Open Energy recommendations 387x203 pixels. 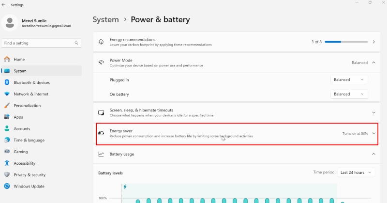pyautogui.click(x=237, y=42)
